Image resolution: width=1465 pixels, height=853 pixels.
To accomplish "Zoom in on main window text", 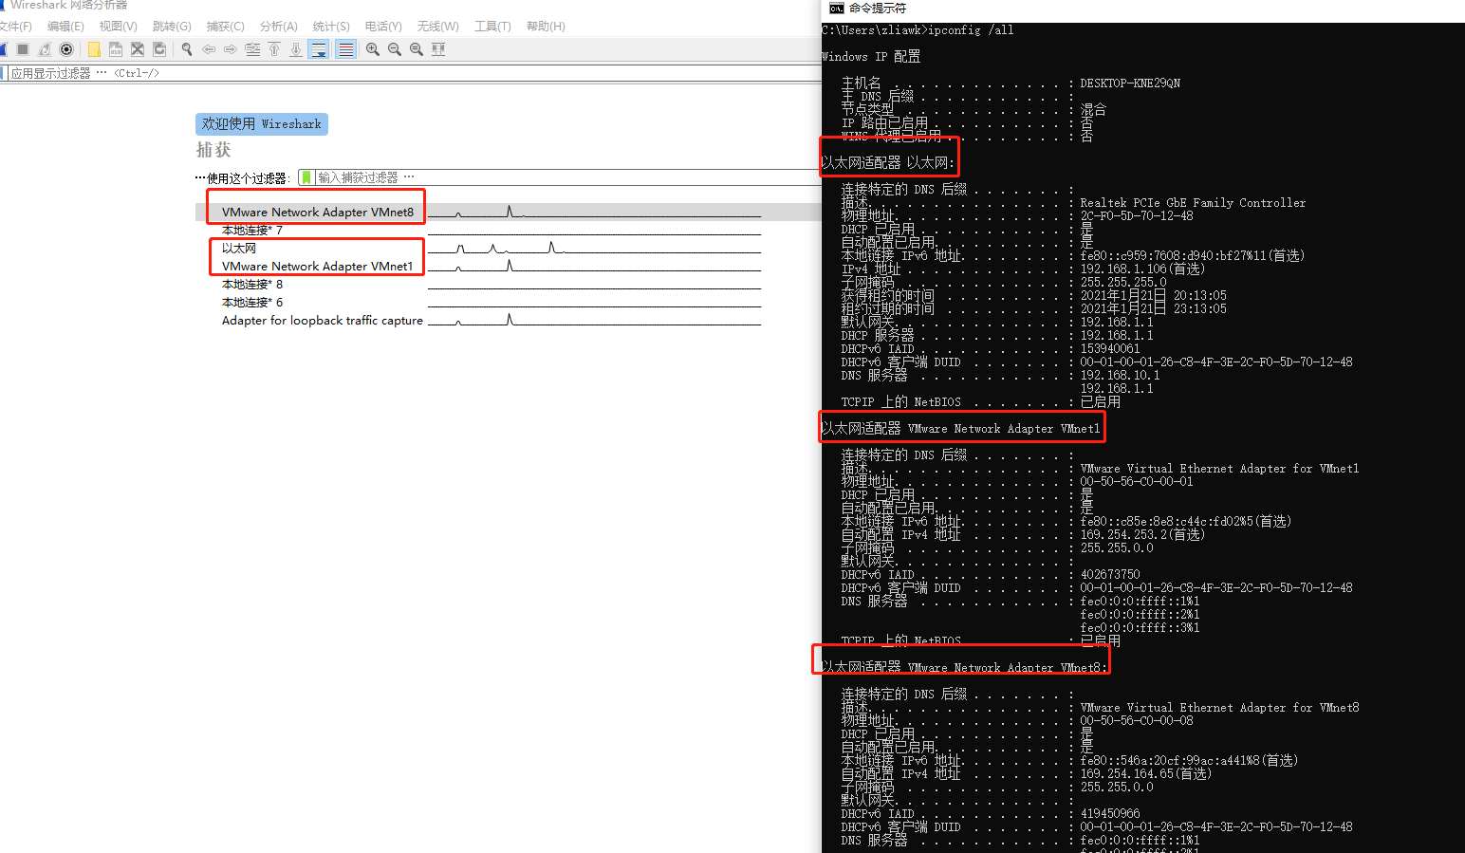I will click(x=373, y=49).
